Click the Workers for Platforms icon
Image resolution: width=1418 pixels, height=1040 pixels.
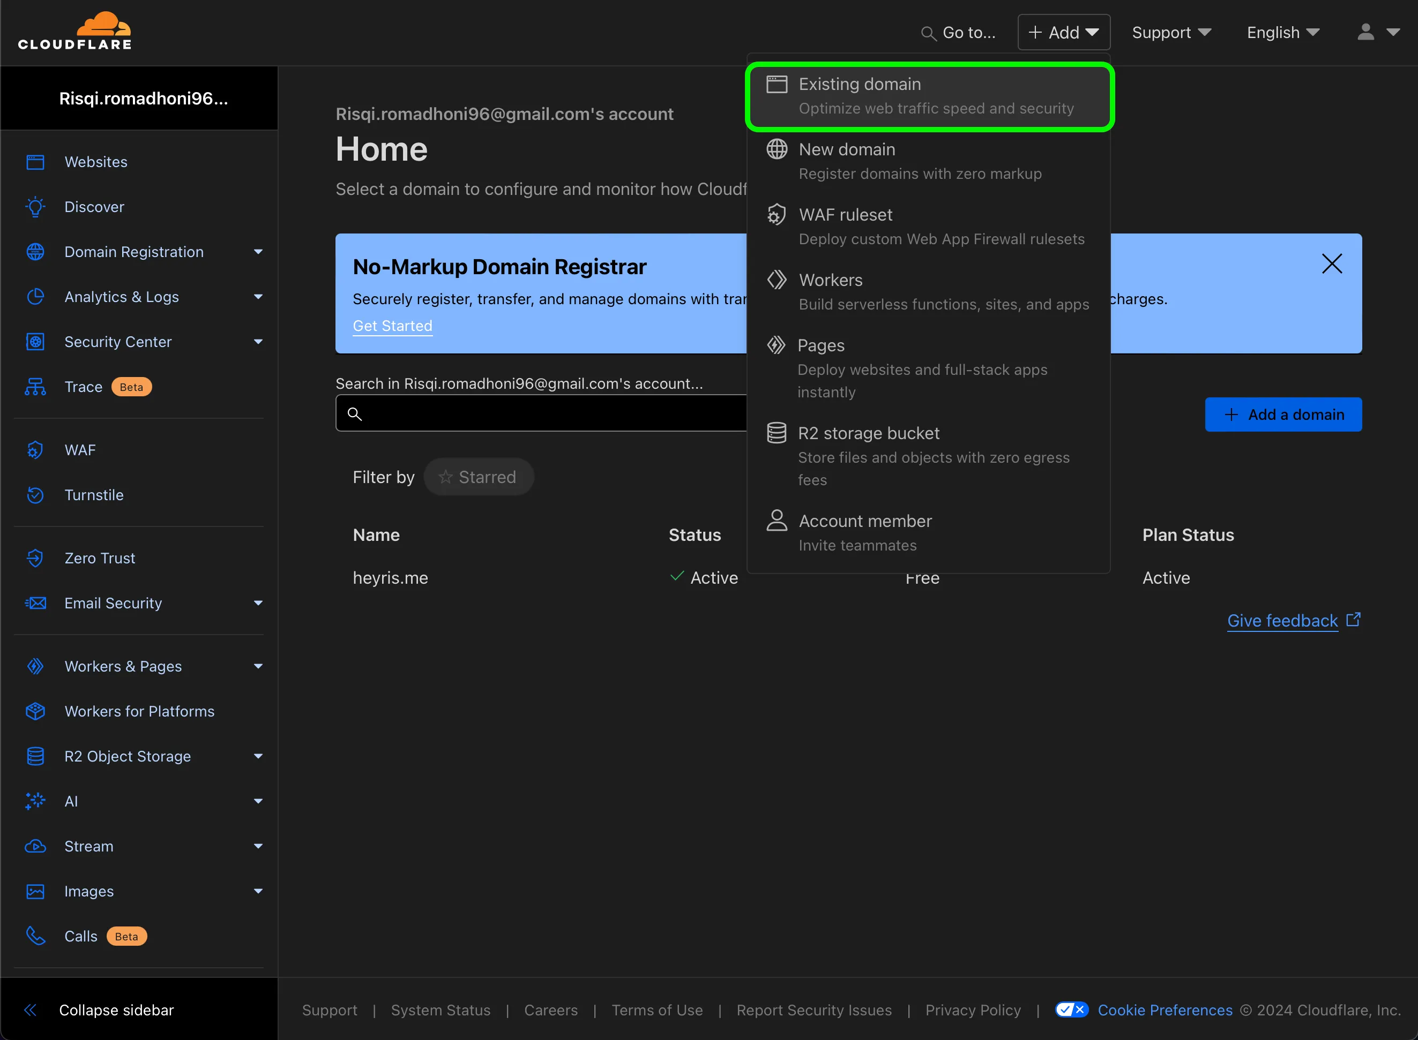[x=35, y=711]
